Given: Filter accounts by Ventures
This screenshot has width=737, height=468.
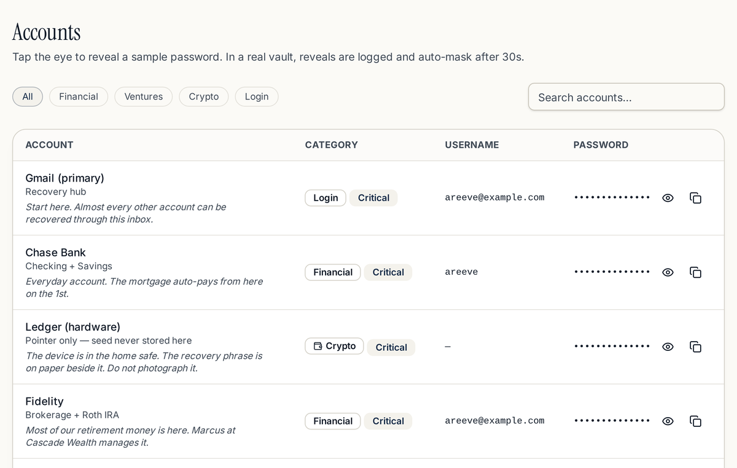Looking at the screenshot, I should click(144, 96).
